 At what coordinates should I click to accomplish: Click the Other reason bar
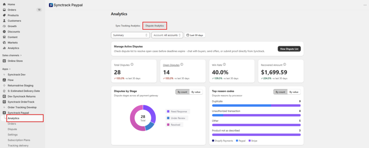pyautogui.click(x=256, y=125)
